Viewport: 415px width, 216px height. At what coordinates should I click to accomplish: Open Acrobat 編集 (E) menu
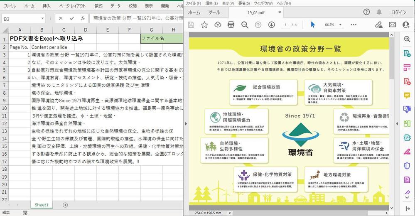(x=211, y=3)
